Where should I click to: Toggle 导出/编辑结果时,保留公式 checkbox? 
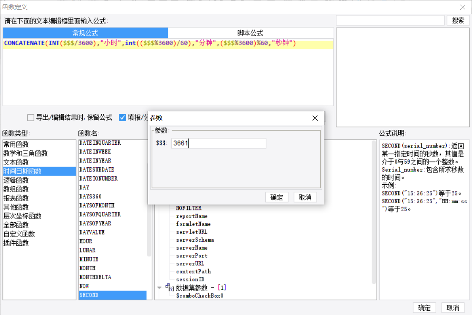(31, 117)
